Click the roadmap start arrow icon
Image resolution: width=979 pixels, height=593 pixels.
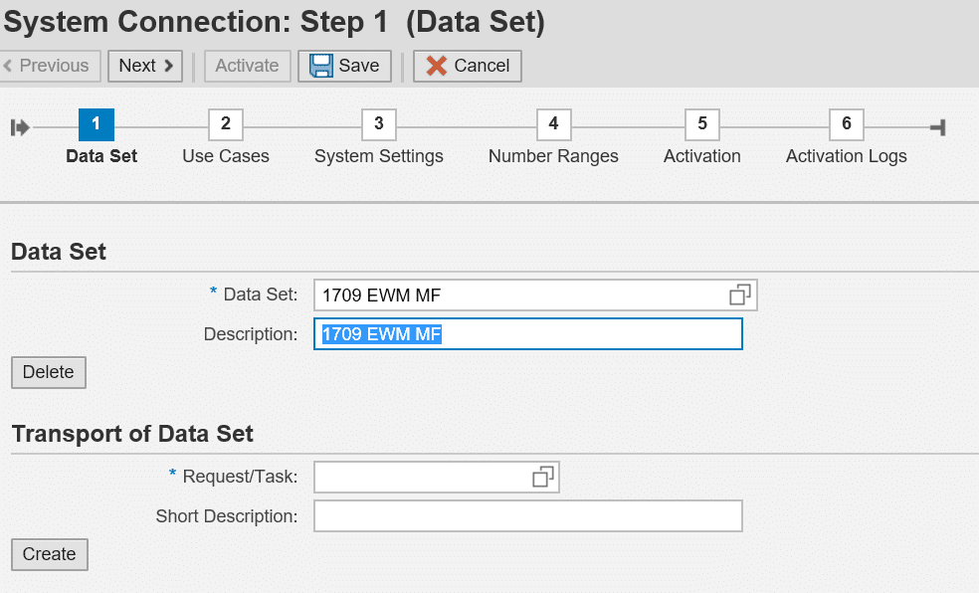pyautogui.click(x=20, y=127)
